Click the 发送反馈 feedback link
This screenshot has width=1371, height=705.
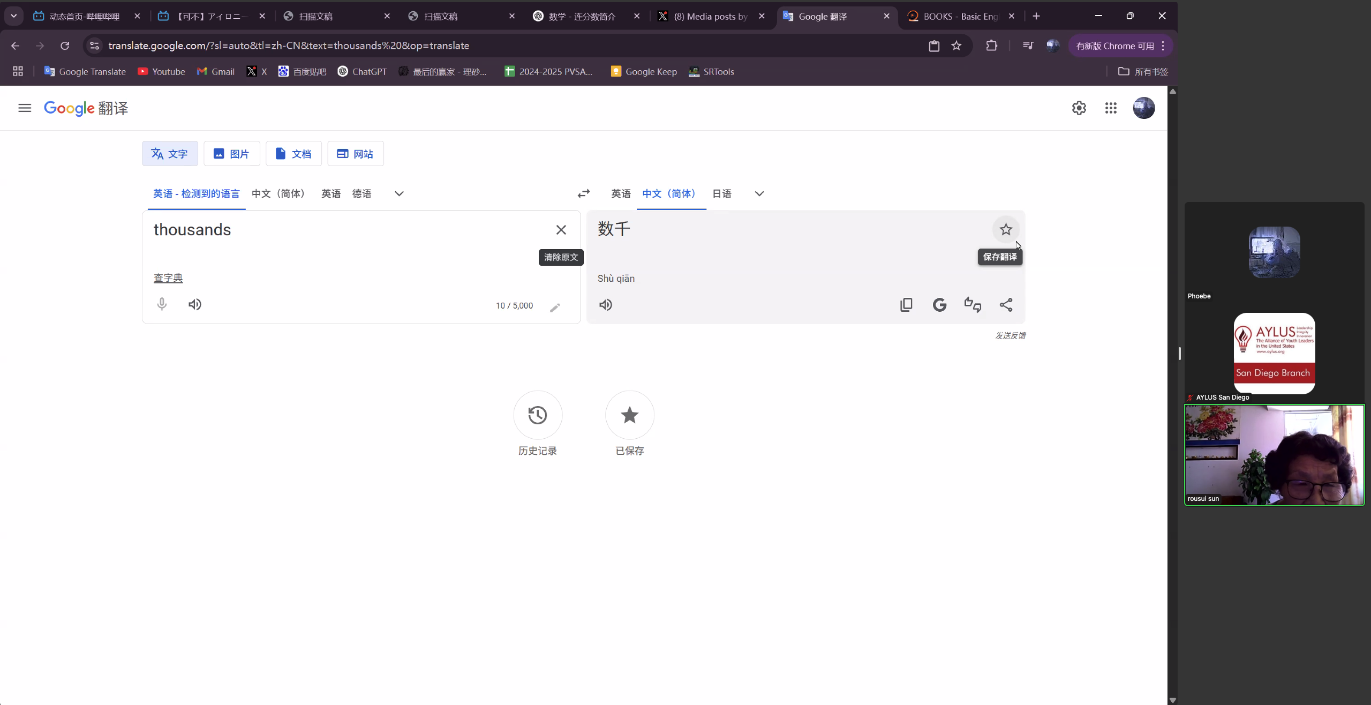[1010, 335]
